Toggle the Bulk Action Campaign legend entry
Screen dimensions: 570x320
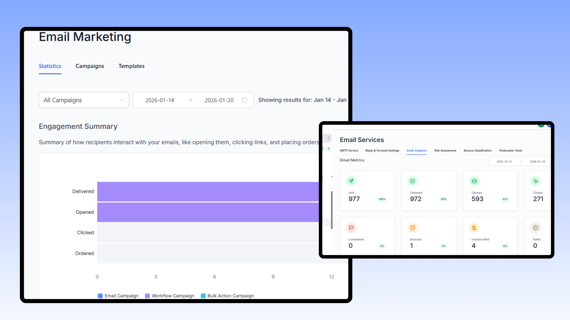pos(227,296)
